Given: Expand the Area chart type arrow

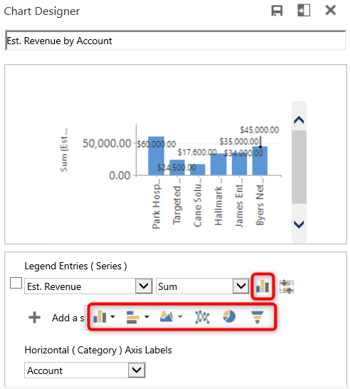Looking at the screenshot, I should click(x=180, y=316).
